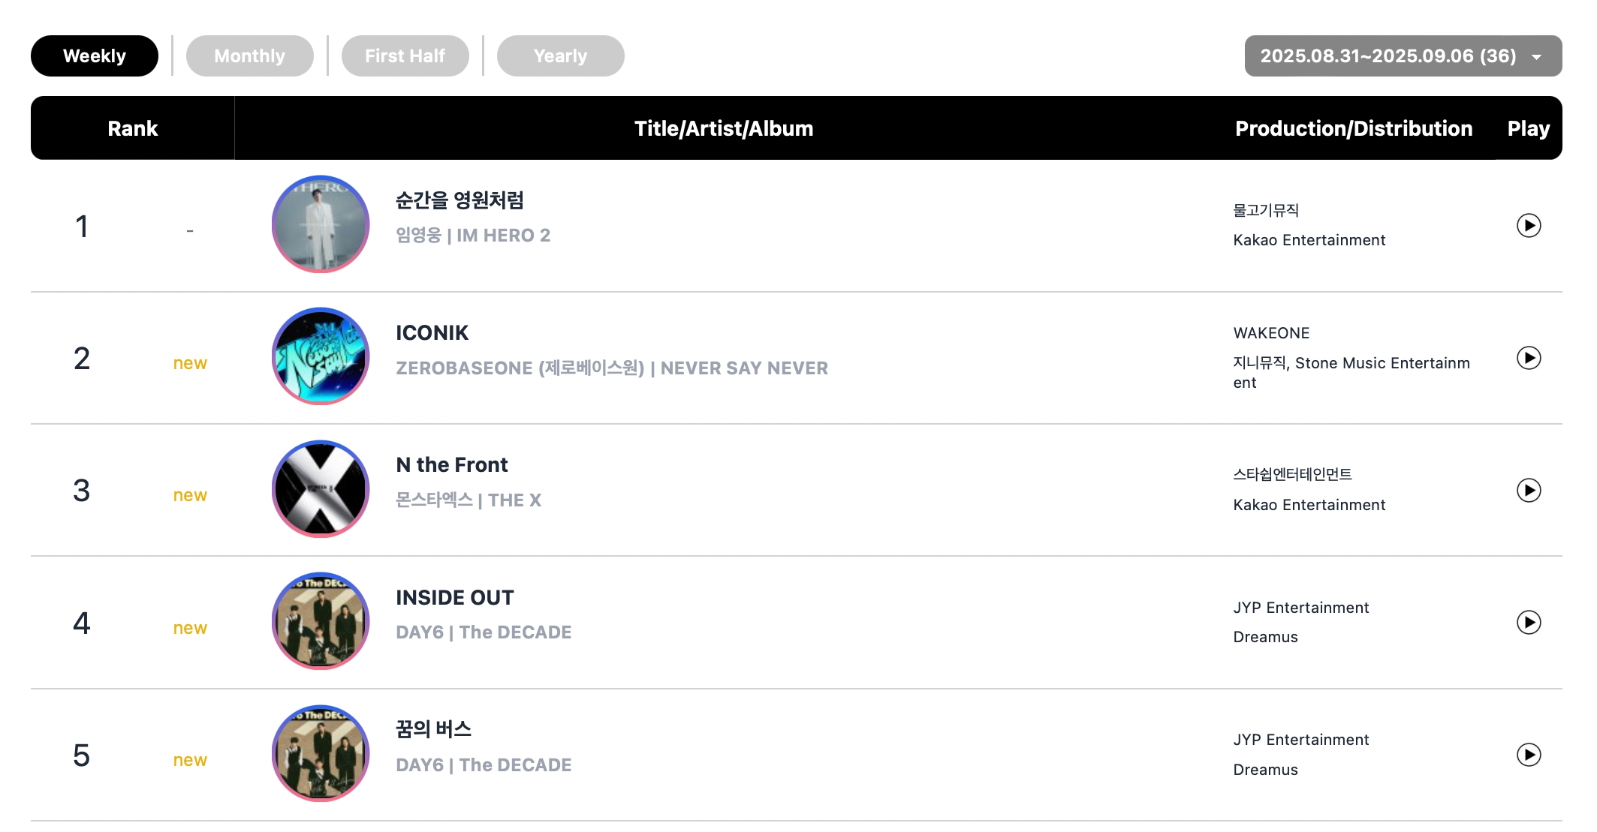Select the Weekly chart tab
Screen dimensions: 1597x832
(95, 56)
